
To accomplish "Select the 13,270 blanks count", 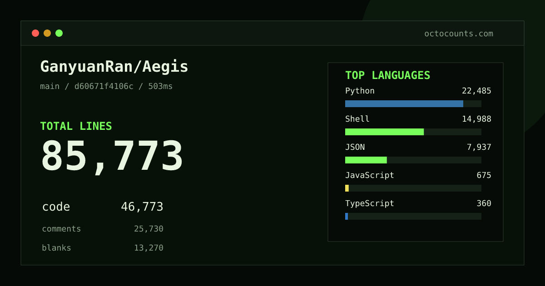I will coord(149,248).
